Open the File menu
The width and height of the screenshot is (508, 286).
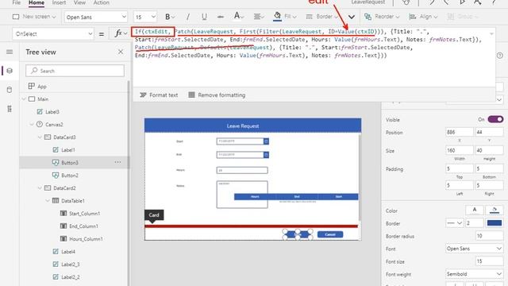tap(16, 2)
